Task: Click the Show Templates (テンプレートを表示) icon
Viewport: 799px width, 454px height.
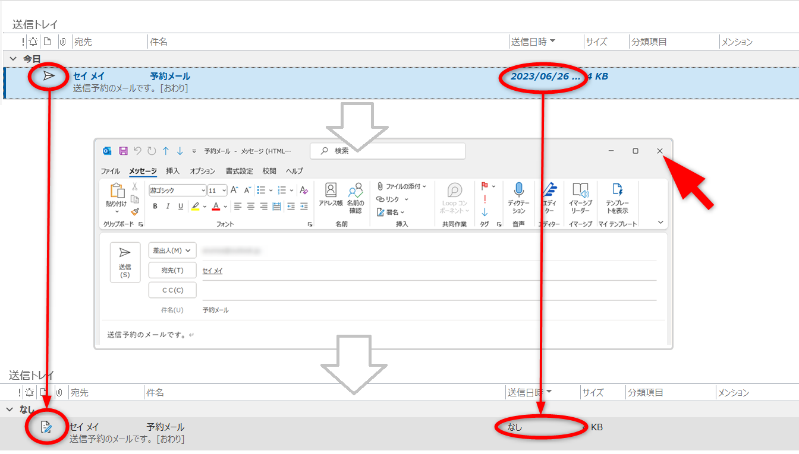Action: pos(618,198)
